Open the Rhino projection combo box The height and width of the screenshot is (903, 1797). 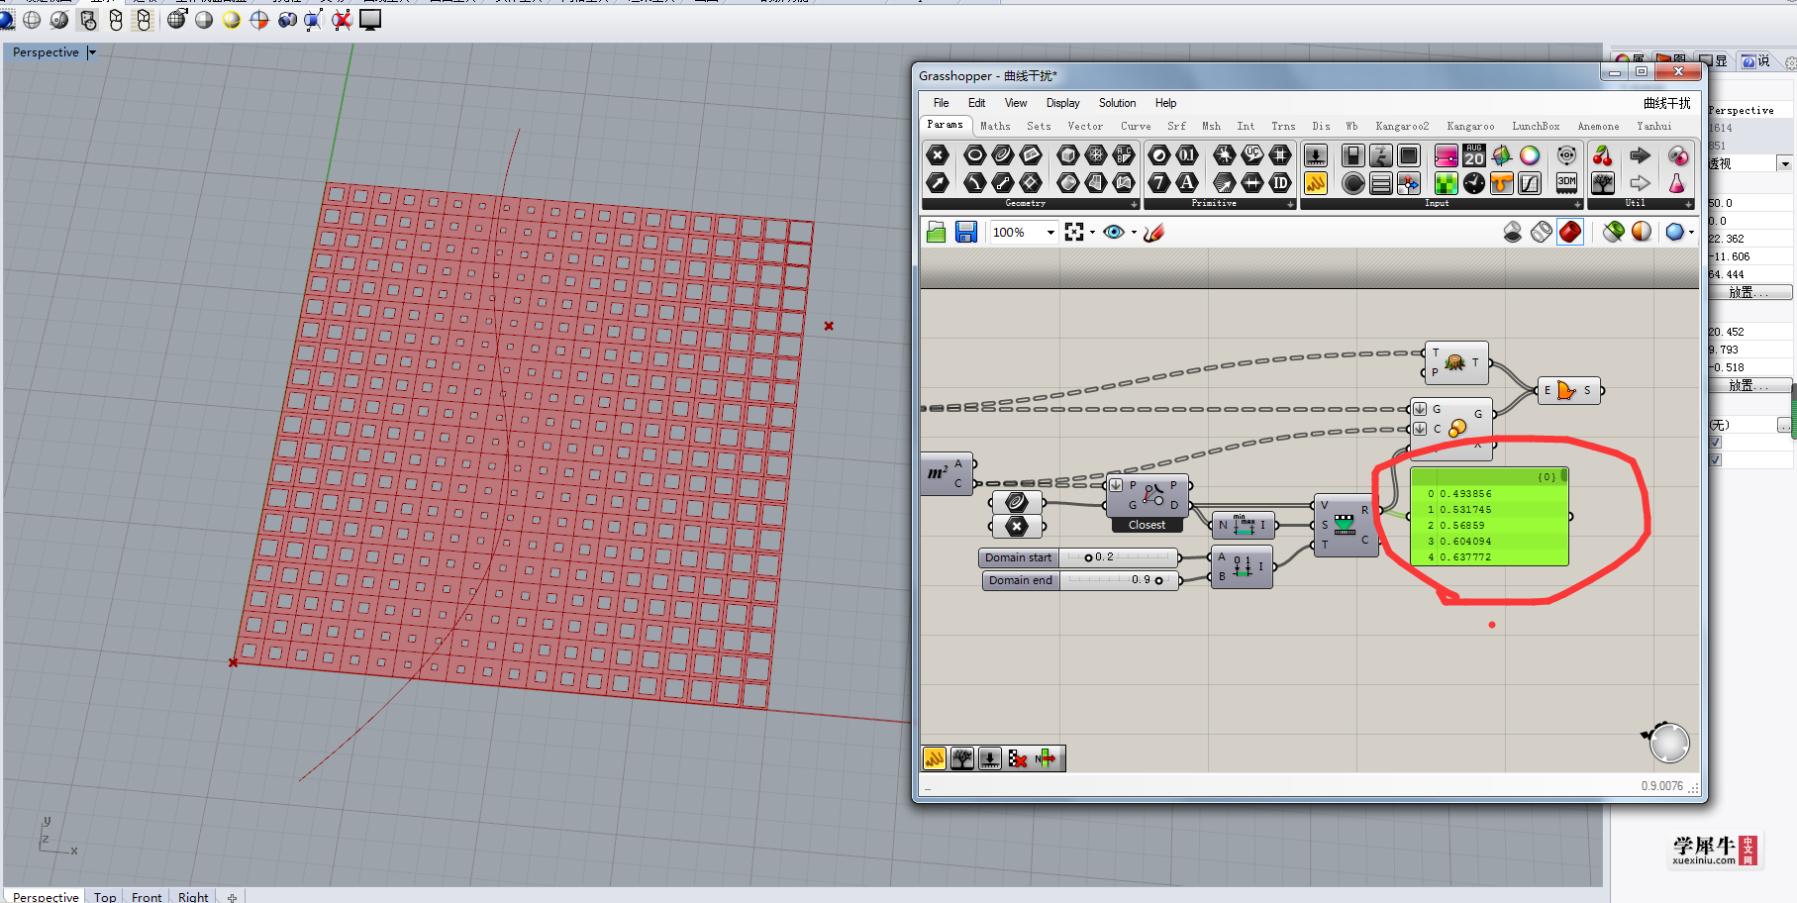point(1750,163)
